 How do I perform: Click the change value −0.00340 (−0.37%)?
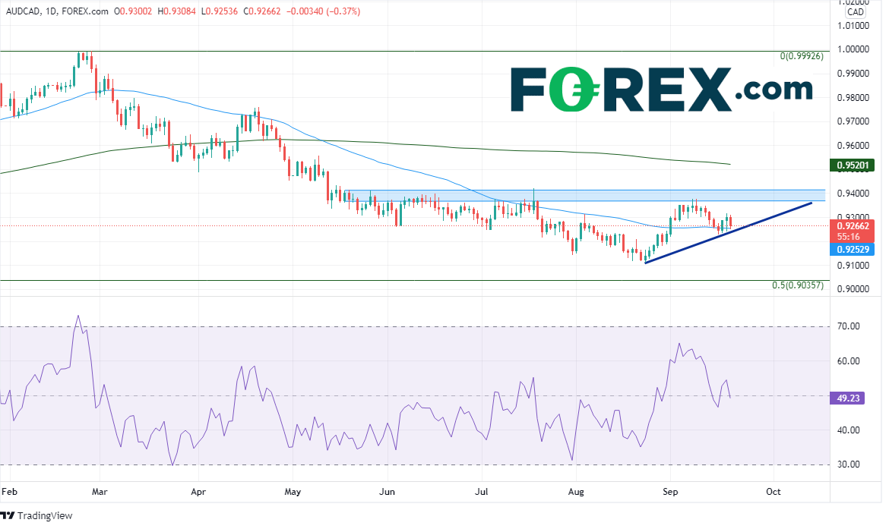(x=323, y=11)
